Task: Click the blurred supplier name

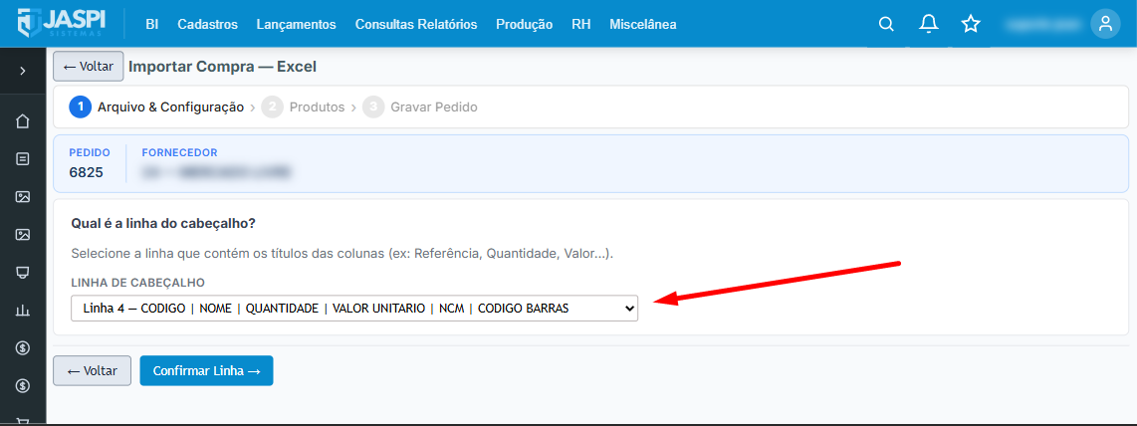Action: [216, 172]
